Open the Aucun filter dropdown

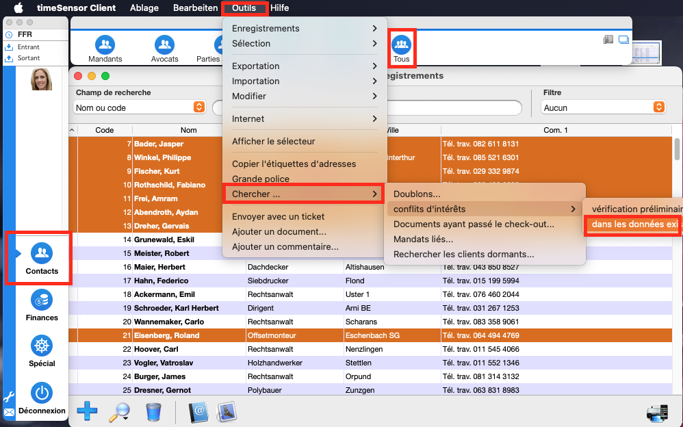click(604, 107)
